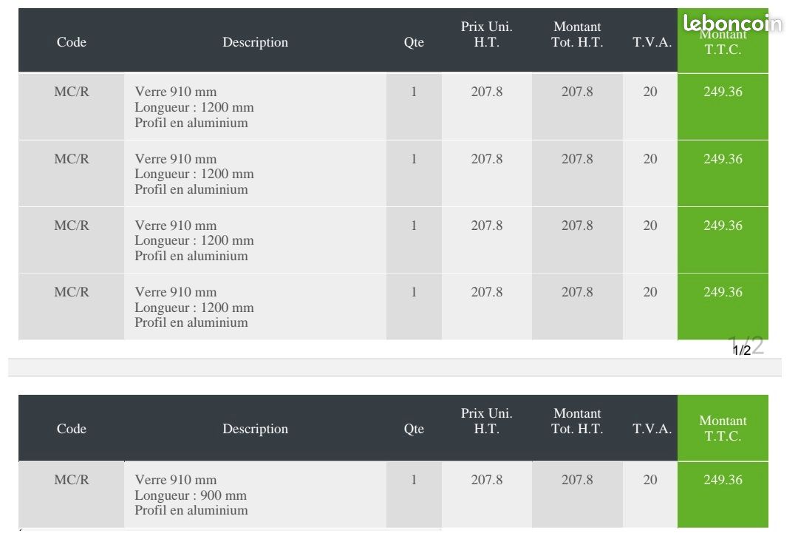The width and height of the screenshot is (798, 536).
Task: Click the Qte header in top table
Action: click(x=414, y=41)
